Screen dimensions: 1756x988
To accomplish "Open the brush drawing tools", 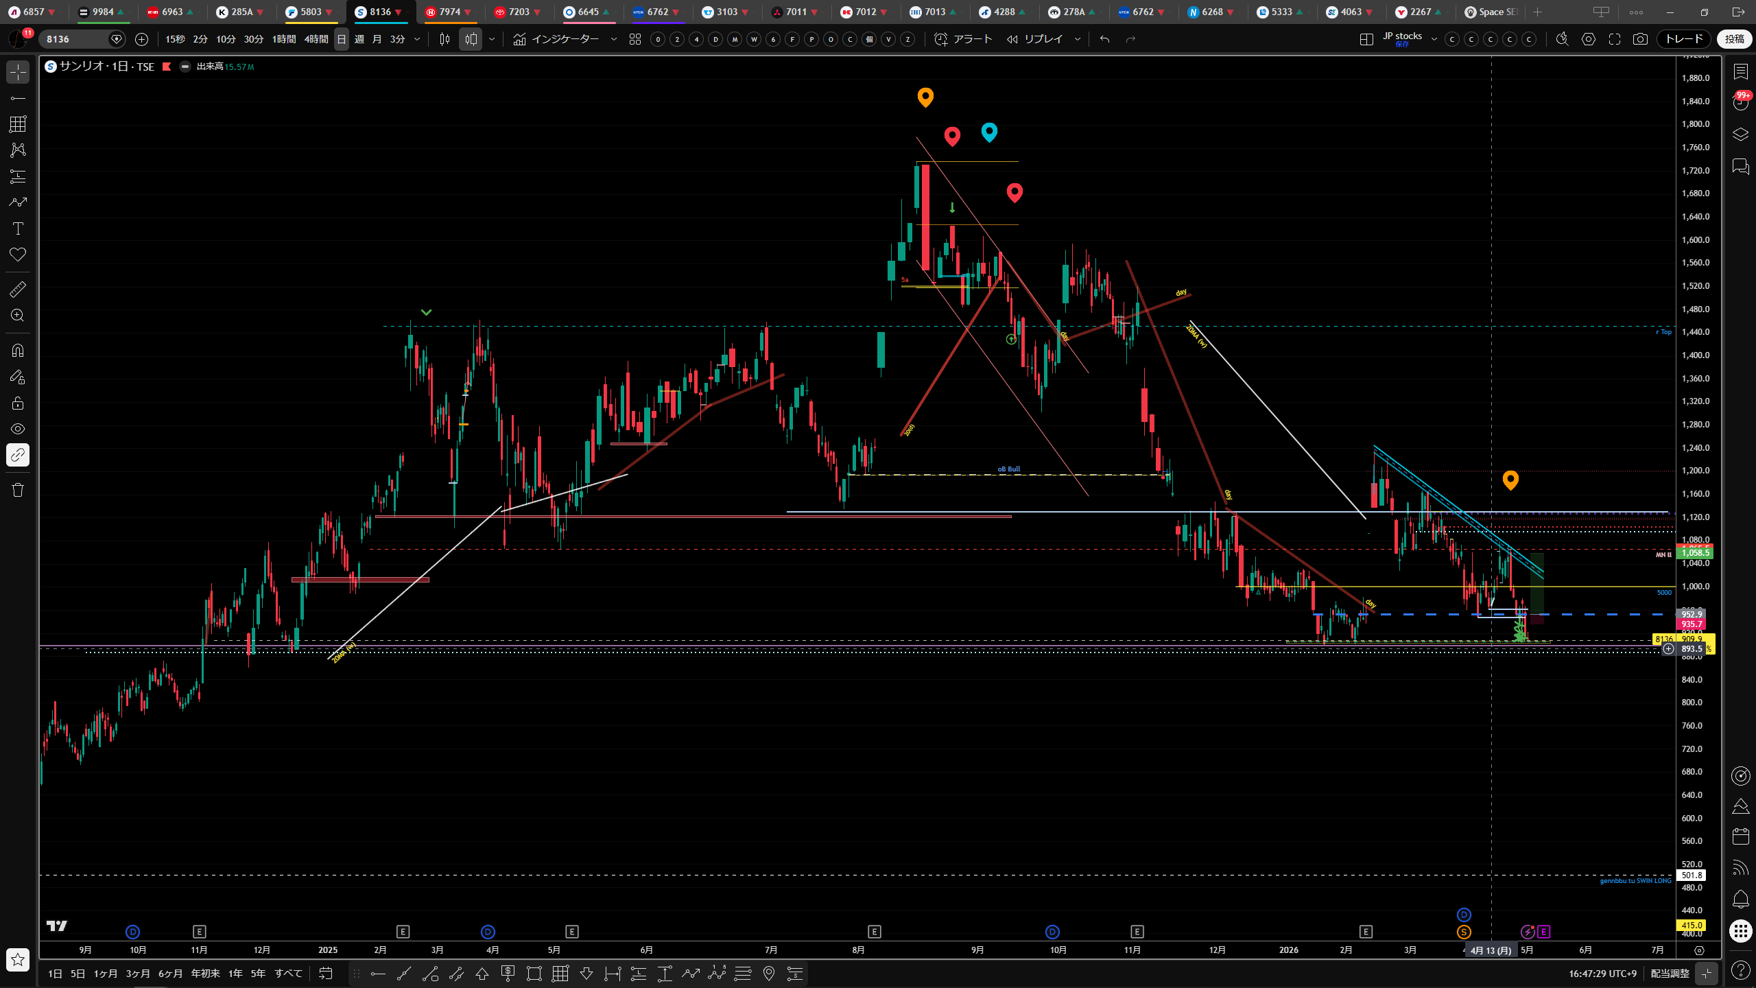I will (18, 202).
